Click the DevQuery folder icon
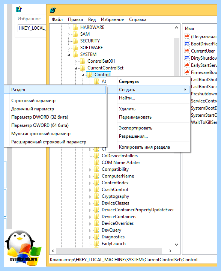Viewport: 221px width, 271px height. pos(96,230)
